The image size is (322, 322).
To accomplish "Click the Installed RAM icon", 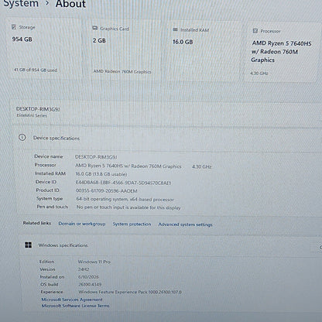I will coord(175,29).
